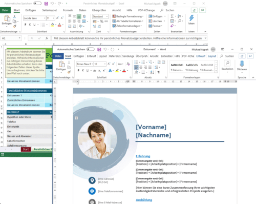
Task: Click the Excel Name Box A1
Action: pyautogui.click(x=11, y=38)
